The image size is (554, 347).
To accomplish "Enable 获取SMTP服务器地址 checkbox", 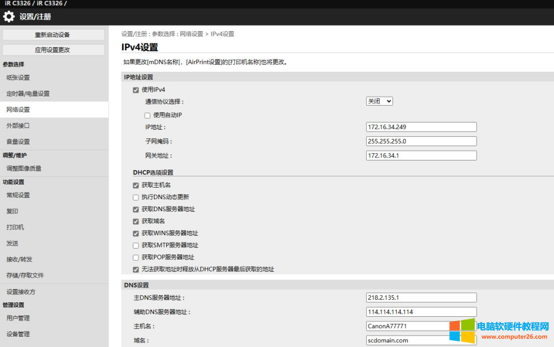I will click(136, 246).
